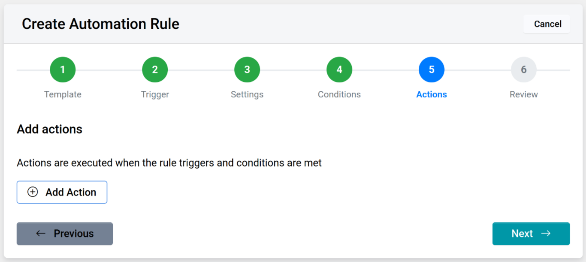
Task: Click the plus icon in Add Action
Action: coord(33,192)
